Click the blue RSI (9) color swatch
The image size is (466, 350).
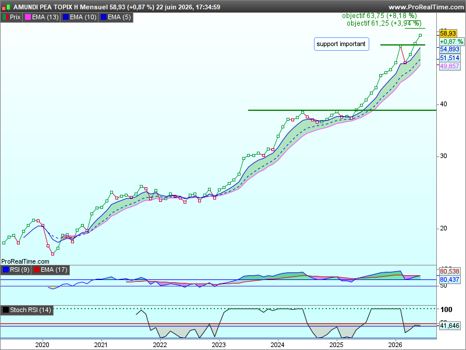click(6, 269)
